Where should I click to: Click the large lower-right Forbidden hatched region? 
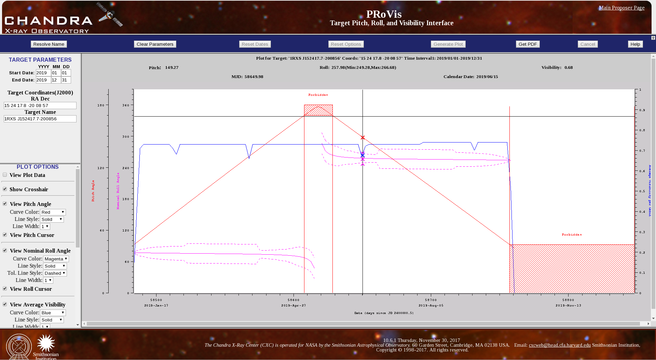click(x=572, y=269)
